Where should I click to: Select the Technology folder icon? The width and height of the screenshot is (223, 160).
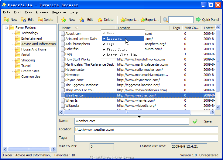click(x=18, y=33)
